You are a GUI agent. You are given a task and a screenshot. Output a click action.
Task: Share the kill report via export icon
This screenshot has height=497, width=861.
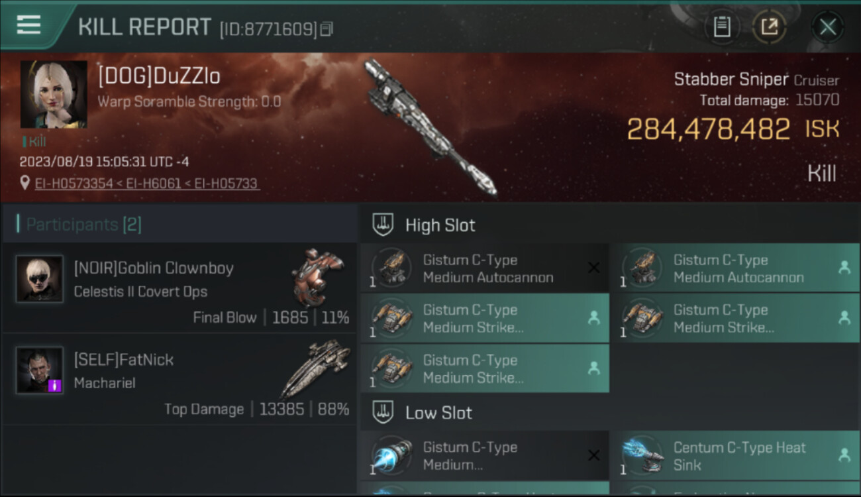pos(769,27)
